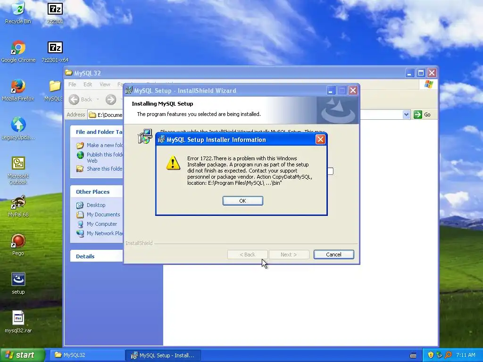Open the Edit menu in MySQL32 window

tap(88, 84)
